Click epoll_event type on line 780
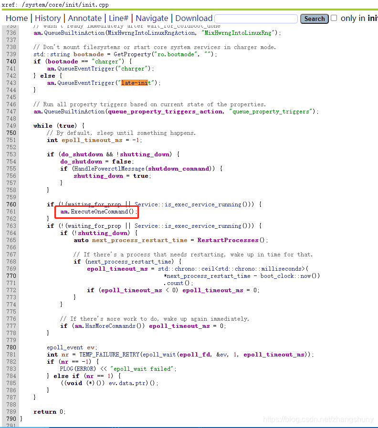378x428 pixels. click(65, 347)
